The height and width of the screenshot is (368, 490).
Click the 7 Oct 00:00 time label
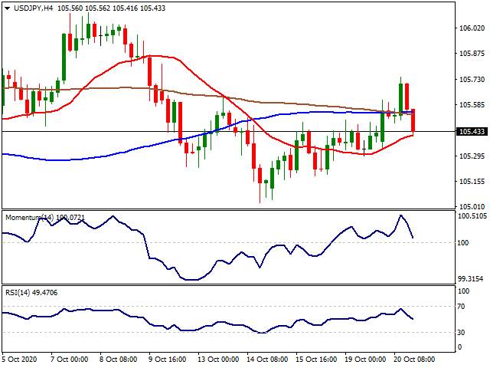pyautogui.click(x=70, y=360)
